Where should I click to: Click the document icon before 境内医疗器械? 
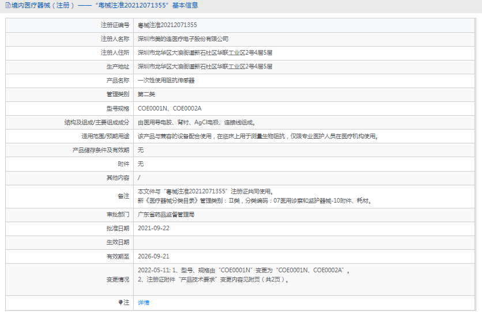[8, 5]
